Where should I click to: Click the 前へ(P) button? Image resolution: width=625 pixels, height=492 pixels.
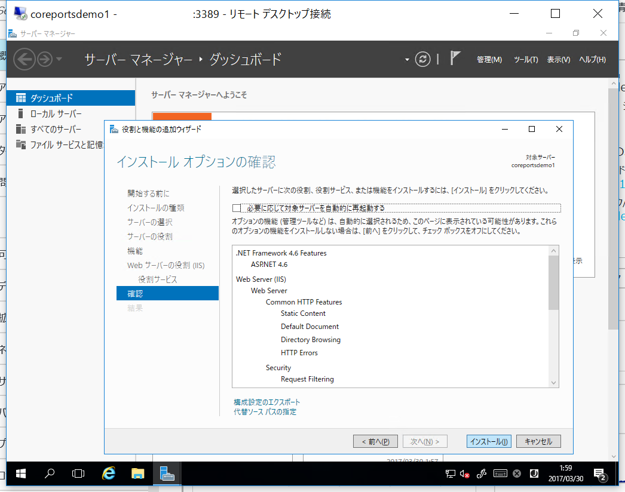(375, 441)
